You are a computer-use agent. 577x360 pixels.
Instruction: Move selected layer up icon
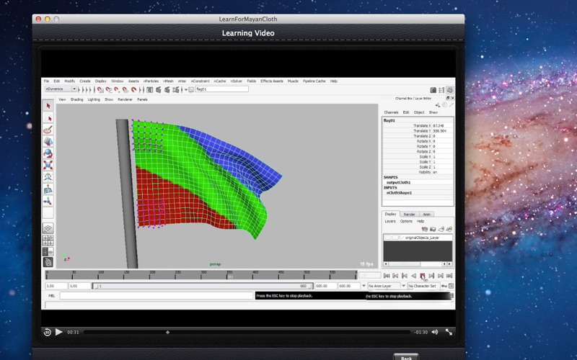[425, 229]
